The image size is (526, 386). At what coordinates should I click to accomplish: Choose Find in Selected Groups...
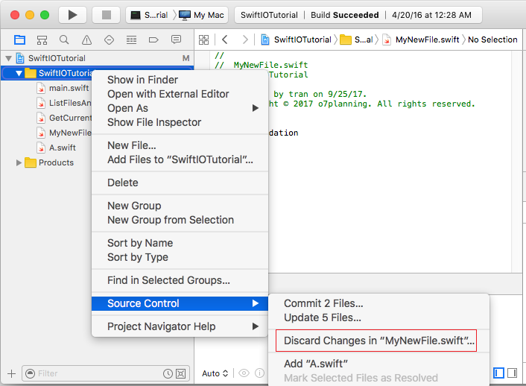(x=180, y=280)
